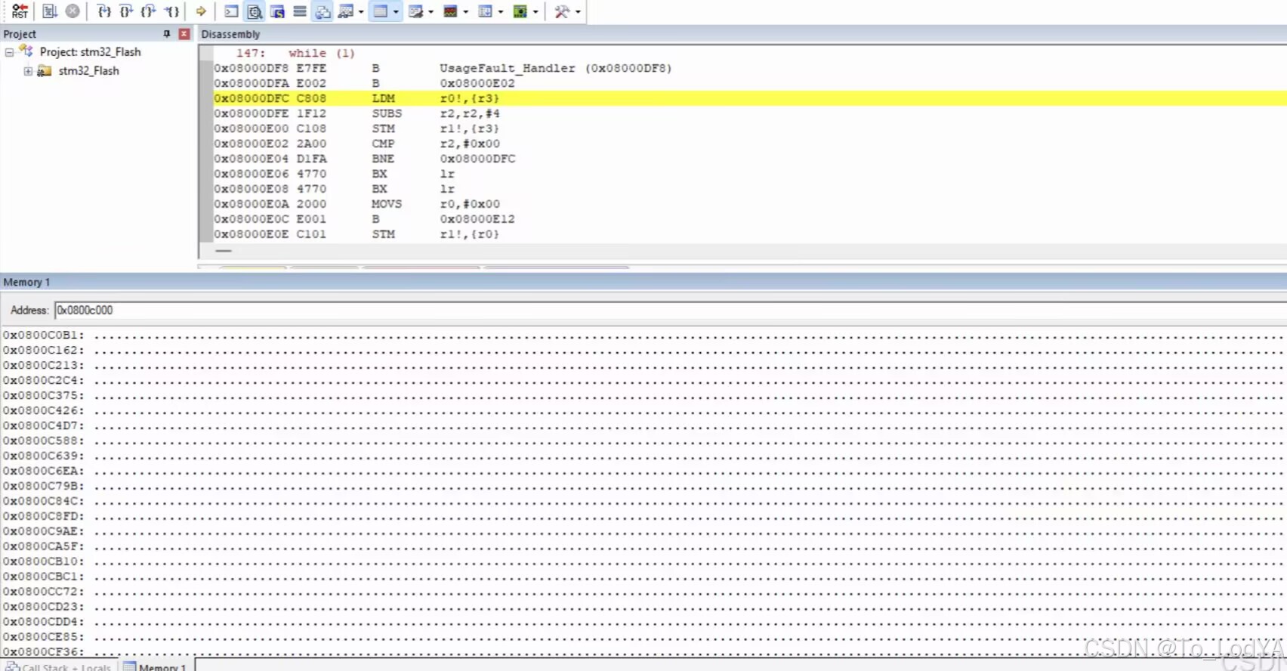
Task: Open the Analysis windows dropdown arrow
Action: click(x=465, y=12)
